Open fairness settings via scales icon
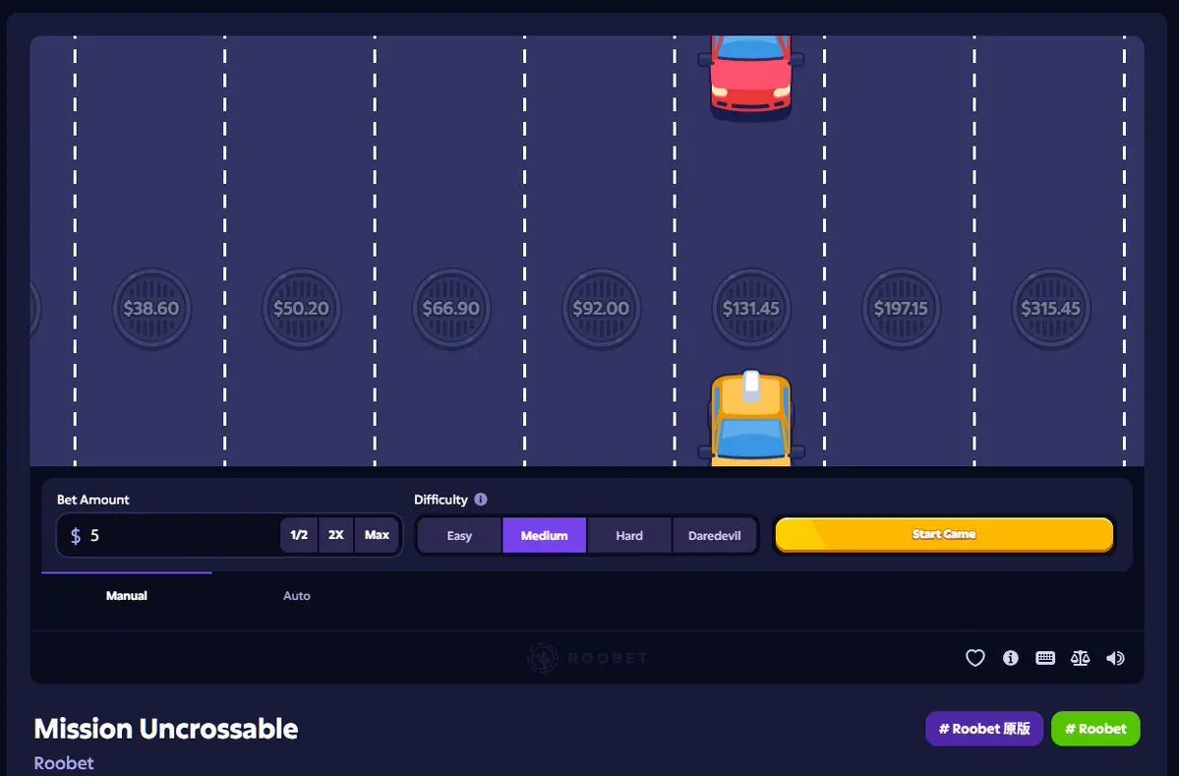1179x776 pixels. 1080,658
